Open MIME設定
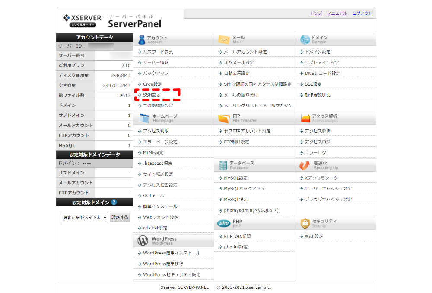This screenshot has height=293, width=432. click(153, 153)
